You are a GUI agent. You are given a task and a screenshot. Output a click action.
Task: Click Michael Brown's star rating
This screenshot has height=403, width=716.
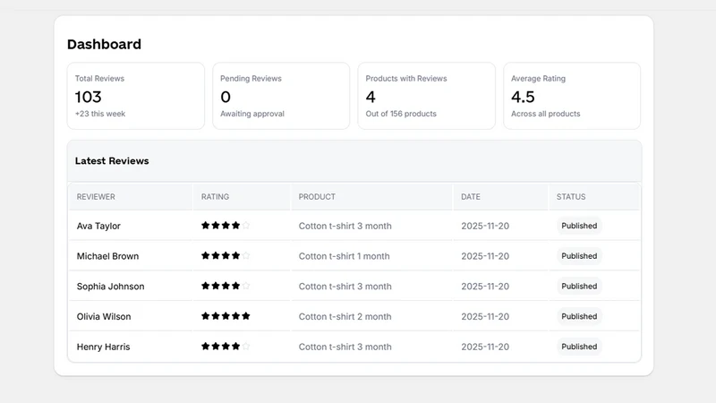coord(226,255)
